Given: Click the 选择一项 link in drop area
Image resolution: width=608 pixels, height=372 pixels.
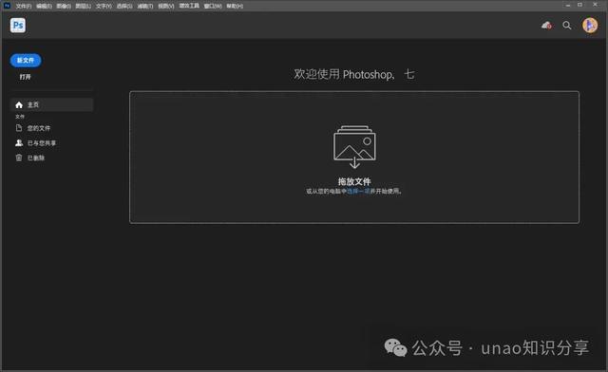Looking at the screenshot, I should (358, 191).
